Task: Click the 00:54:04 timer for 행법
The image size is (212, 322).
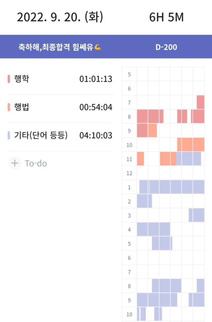Action: click(x=96, y=107)
